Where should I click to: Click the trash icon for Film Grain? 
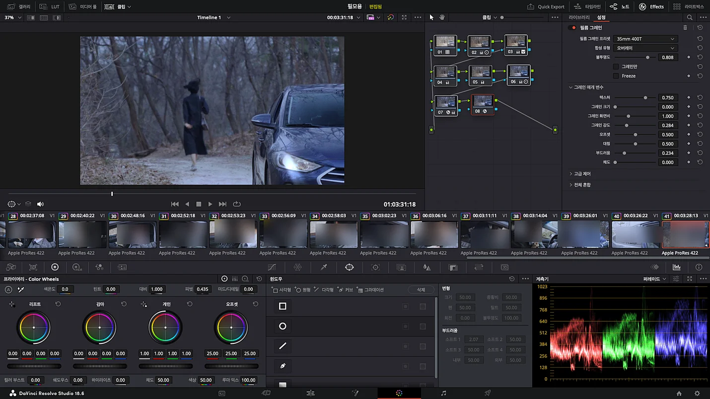pos(685,28)
